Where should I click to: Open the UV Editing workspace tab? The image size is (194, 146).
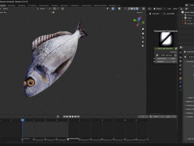(32, 6)
